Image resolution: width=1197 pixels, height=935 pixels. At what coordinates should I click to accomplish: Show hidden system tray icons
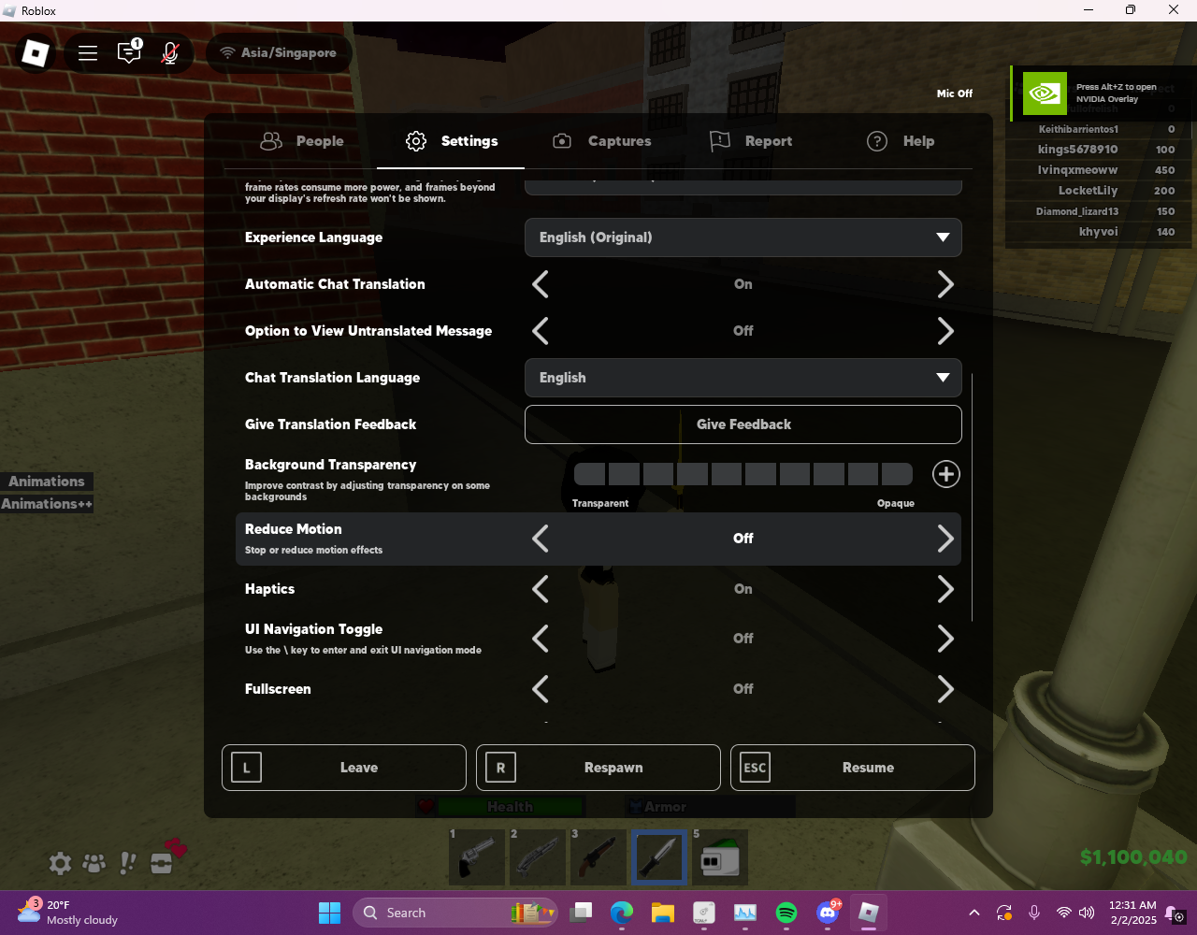[x=974, y=913]
